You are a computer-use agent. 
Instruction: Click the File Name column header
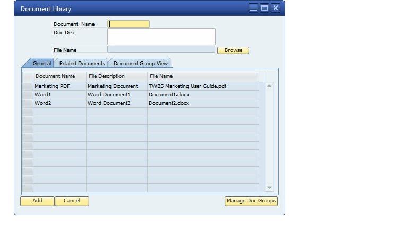[x=203, y=76]
